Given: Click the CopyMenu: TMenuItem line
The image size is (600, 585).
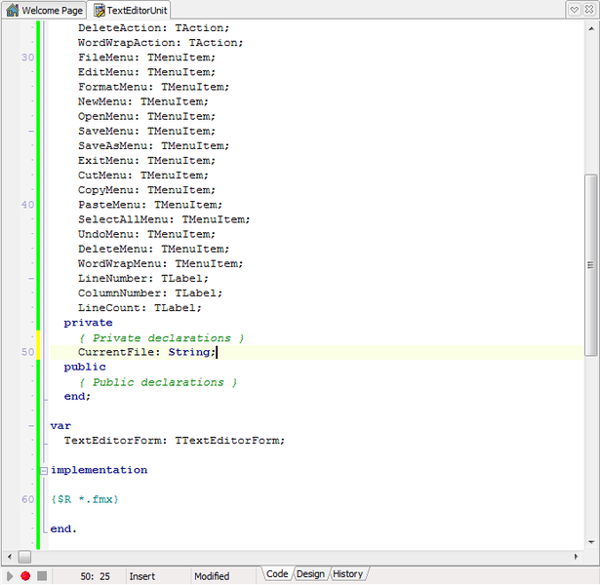Looking at the screenshot, I should click(x=146, y=190).
